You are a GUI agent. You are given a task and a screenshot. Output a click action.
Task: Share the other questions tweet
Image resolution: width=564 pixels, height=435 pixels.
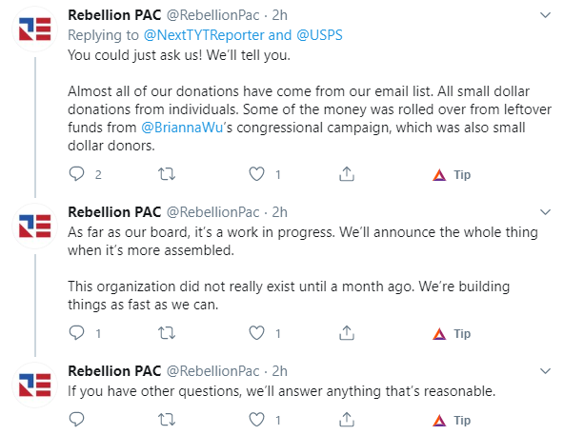click(347, 420)
